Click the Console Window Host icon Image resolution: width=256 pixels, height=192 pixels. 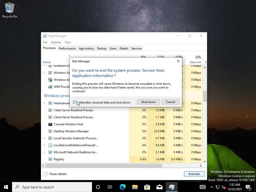point(50,124)
